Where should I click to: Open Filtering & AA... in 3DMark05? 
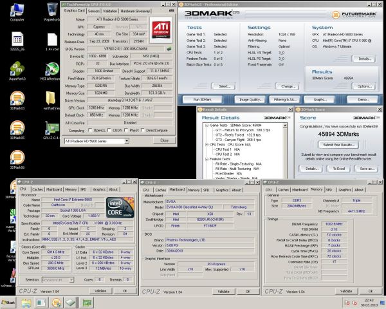(x=285, y=100)
